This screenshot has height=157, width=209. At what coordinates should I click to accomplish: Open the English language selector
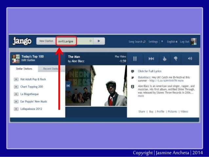coord(172,42)
